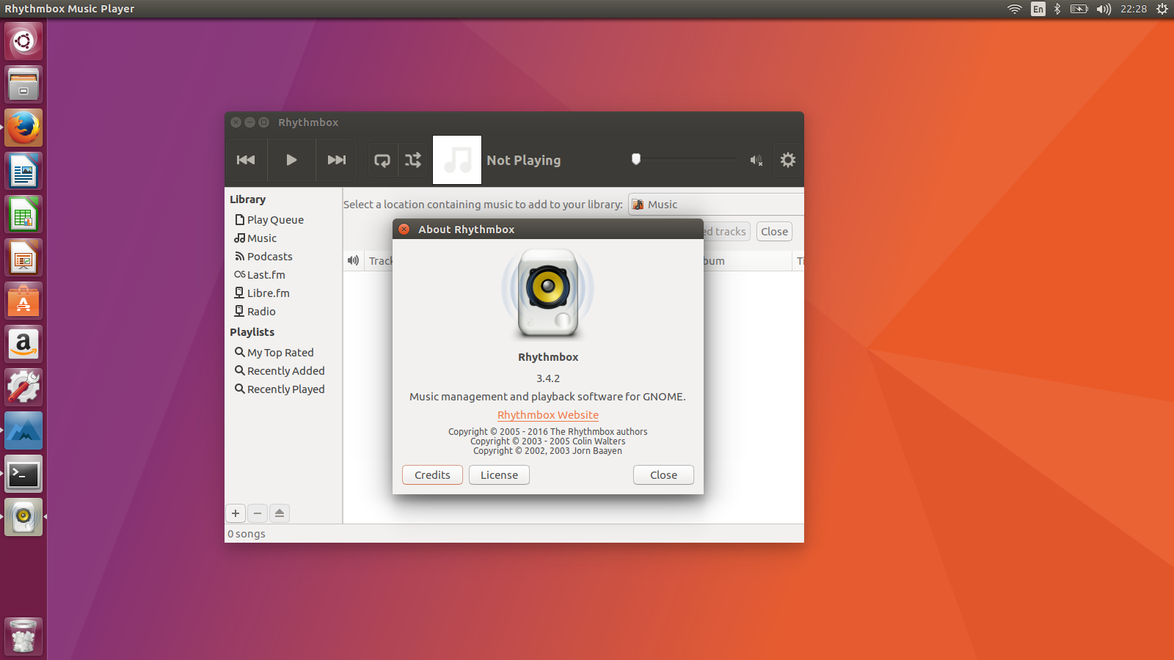Open the Trash
The width and height of the screenshot is (1174, 660).
tap(23, 637)
